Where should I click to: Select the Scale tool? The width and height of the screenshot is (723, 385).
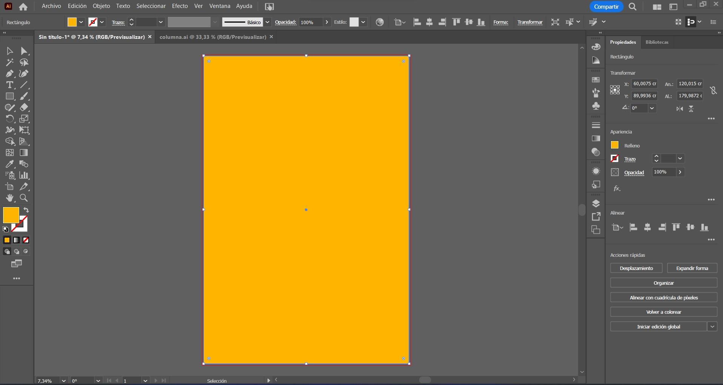[x=24, y=119]
